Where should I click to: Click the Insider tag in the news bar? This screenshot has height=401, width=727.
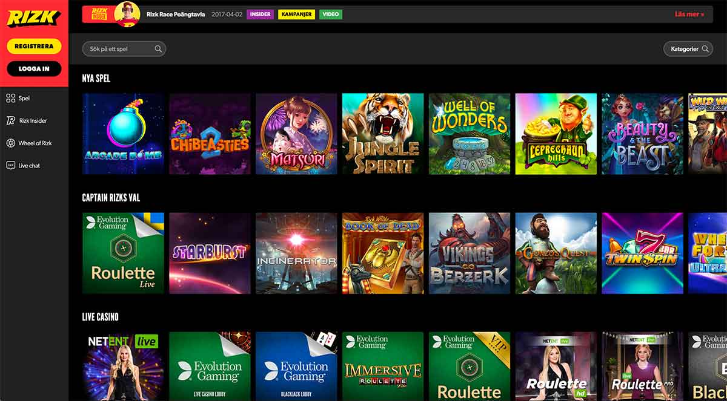pos(261,14)
